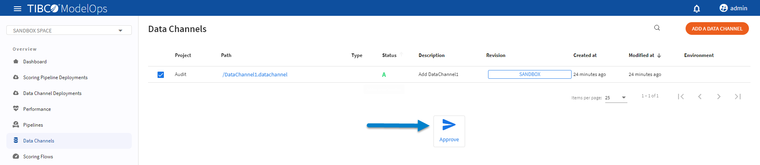Viewport: 760px width, 165px height.
Task: Click the admin user avatar icon
Action: point(724,8)
